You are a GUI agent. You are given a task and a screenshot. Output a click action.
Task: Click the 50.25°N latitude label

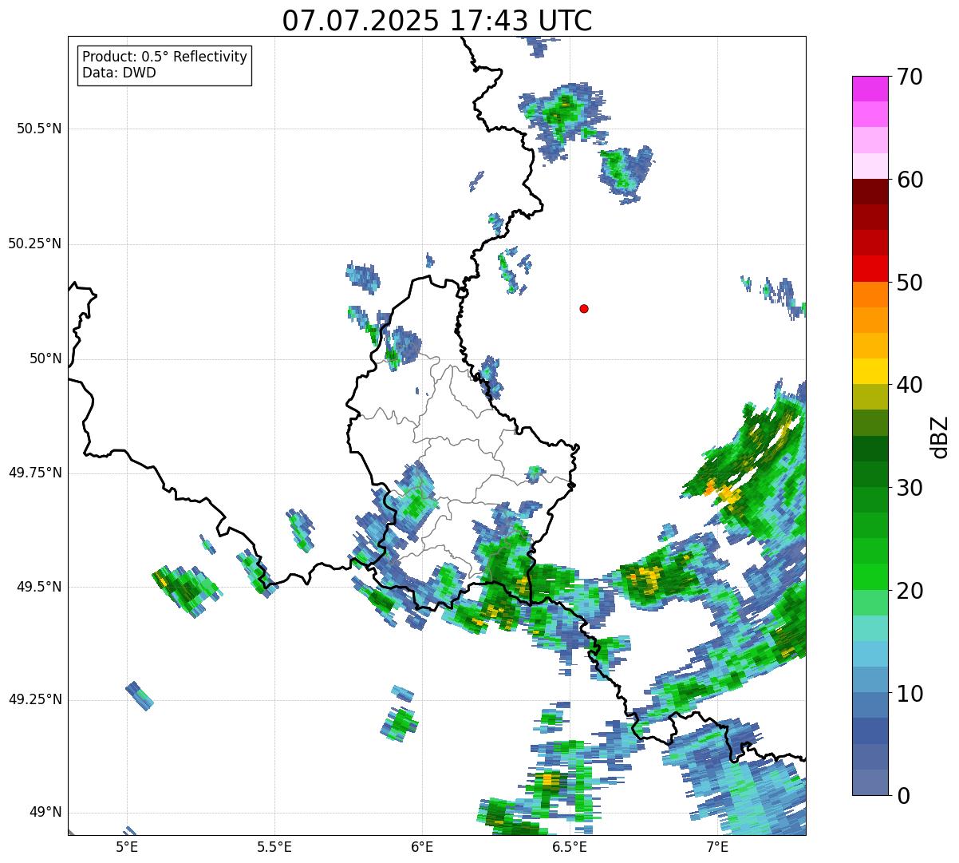pos(35,243)
